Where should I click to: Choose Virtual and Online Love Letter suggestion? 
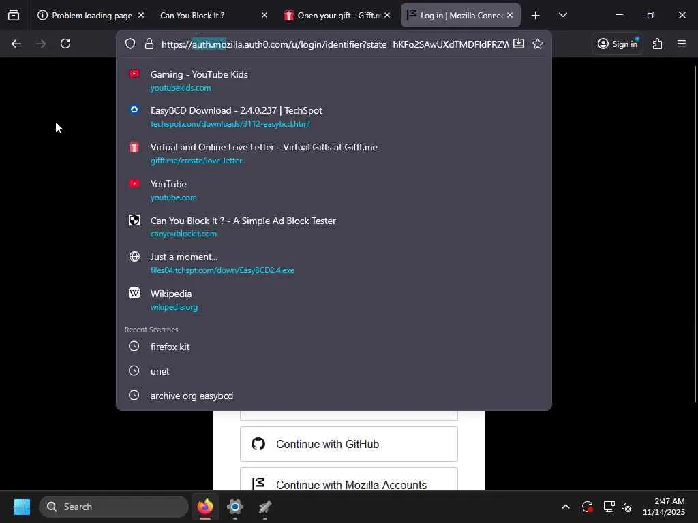(334, 153)
